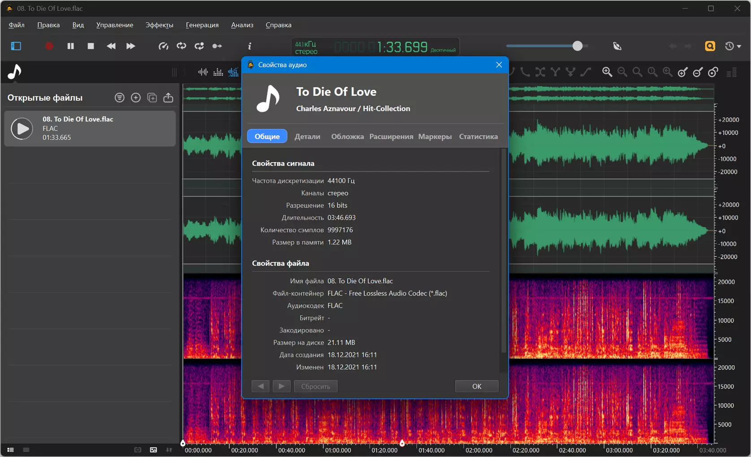Toggle loop playback in the toolbar
The width and height of the screenshot is (751, 457).
181,46
